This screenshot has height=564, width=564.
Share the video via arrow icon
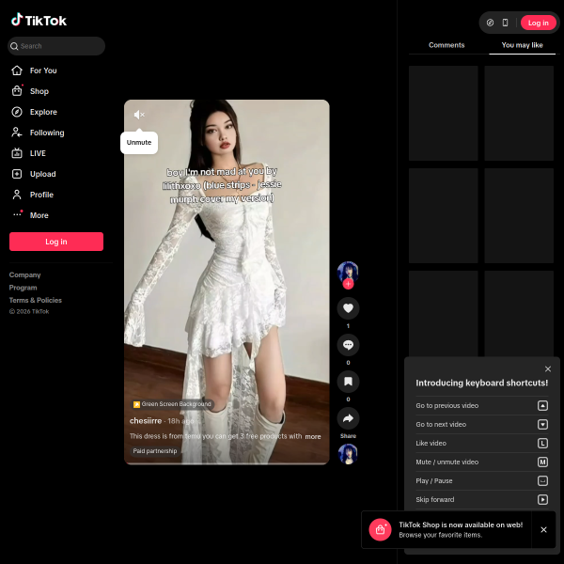[x=348, y=418]
